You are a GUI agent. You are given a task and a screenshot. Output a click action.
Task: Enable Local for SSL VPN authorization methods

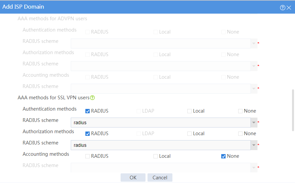(x=189, y=134)
